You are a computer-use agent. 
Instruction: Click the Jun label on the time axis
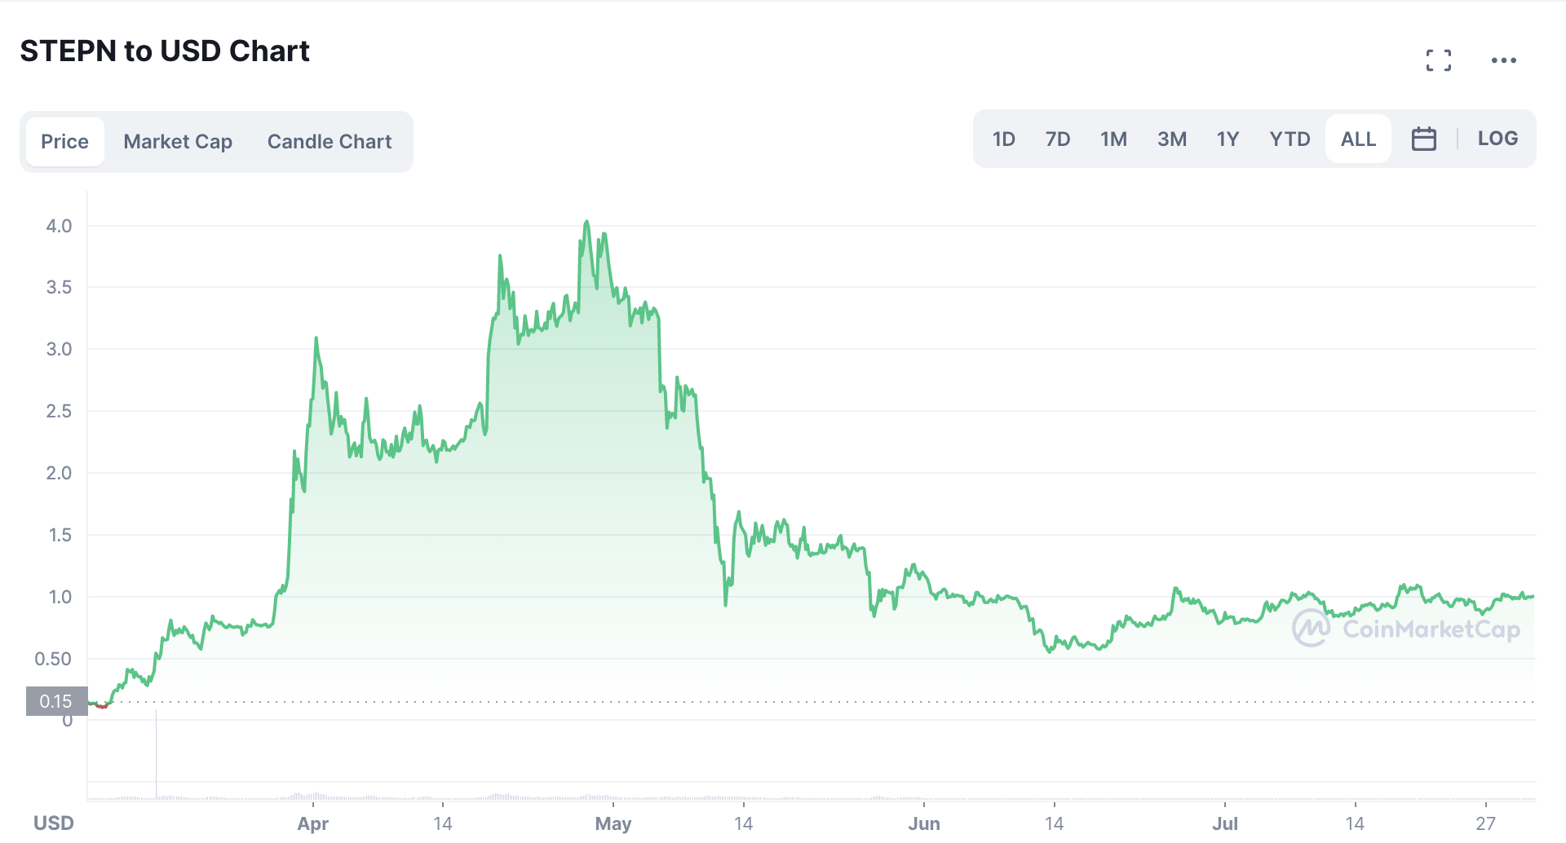(924, 823)
